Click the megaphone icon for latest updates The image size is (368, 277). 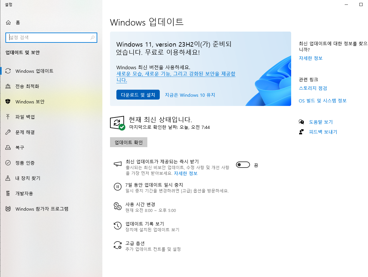click(118, 164)
